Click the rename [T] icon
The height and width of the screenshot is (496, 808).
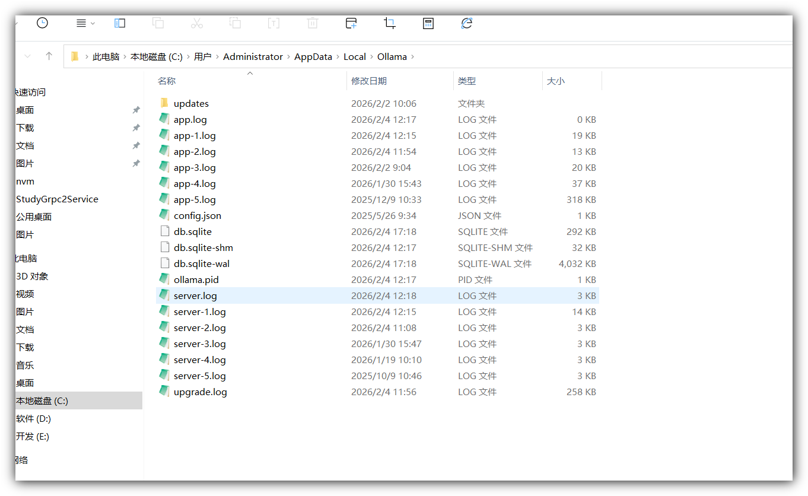pos(273,23)
